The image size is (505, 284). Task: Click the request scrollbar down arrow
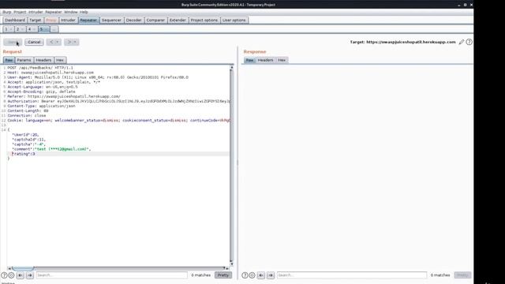[231, 263]
